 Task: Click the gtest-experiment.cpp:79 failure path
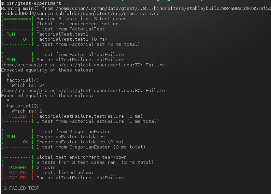point(72,65)
